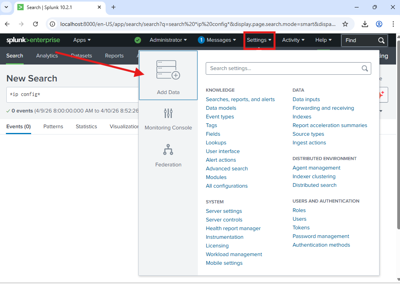
Task: Expand the Apps dropdown
Action: pyautogui.click(x=82, y=40)
